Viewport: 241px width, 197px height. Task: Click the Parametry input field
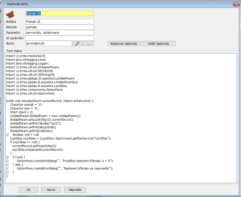click(60, 33)
